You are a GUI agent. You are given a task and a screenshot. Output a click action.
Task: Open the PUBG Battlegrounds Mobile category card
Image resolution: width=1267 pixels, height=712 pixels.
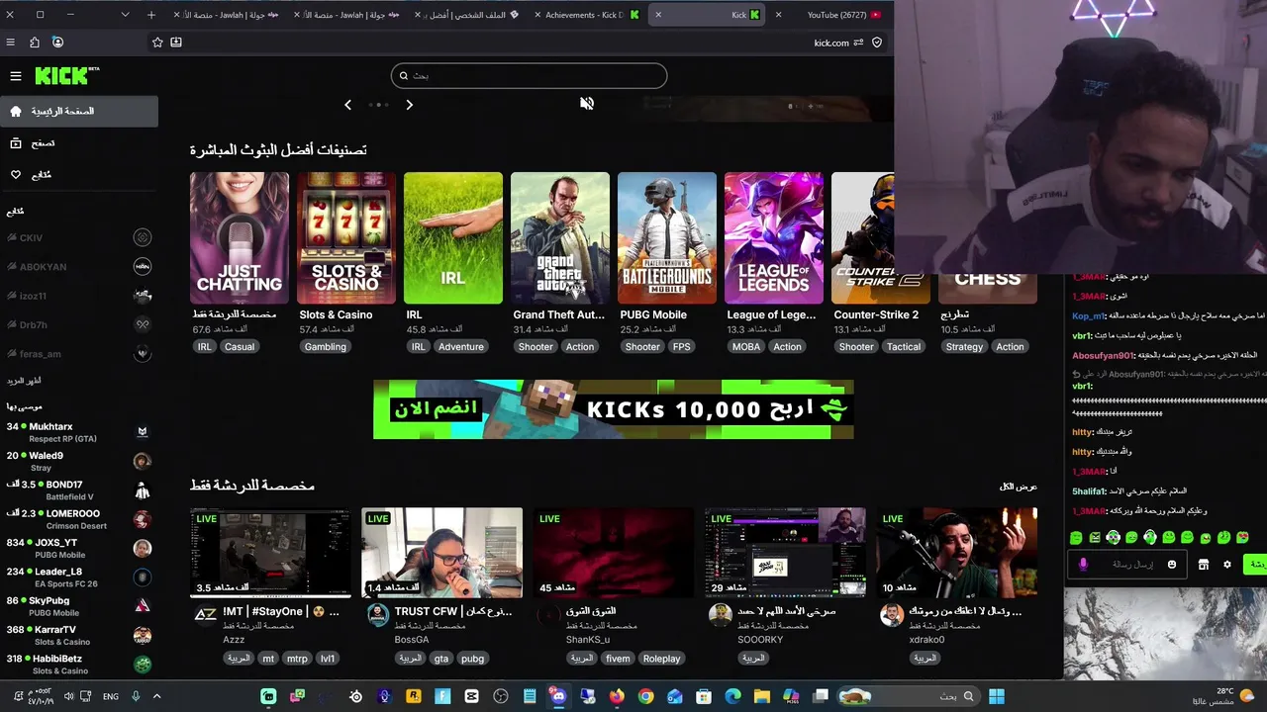coord(667,238)
